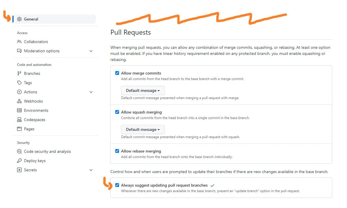Toggle the Allow squash merging checkbox

[117, 112]
